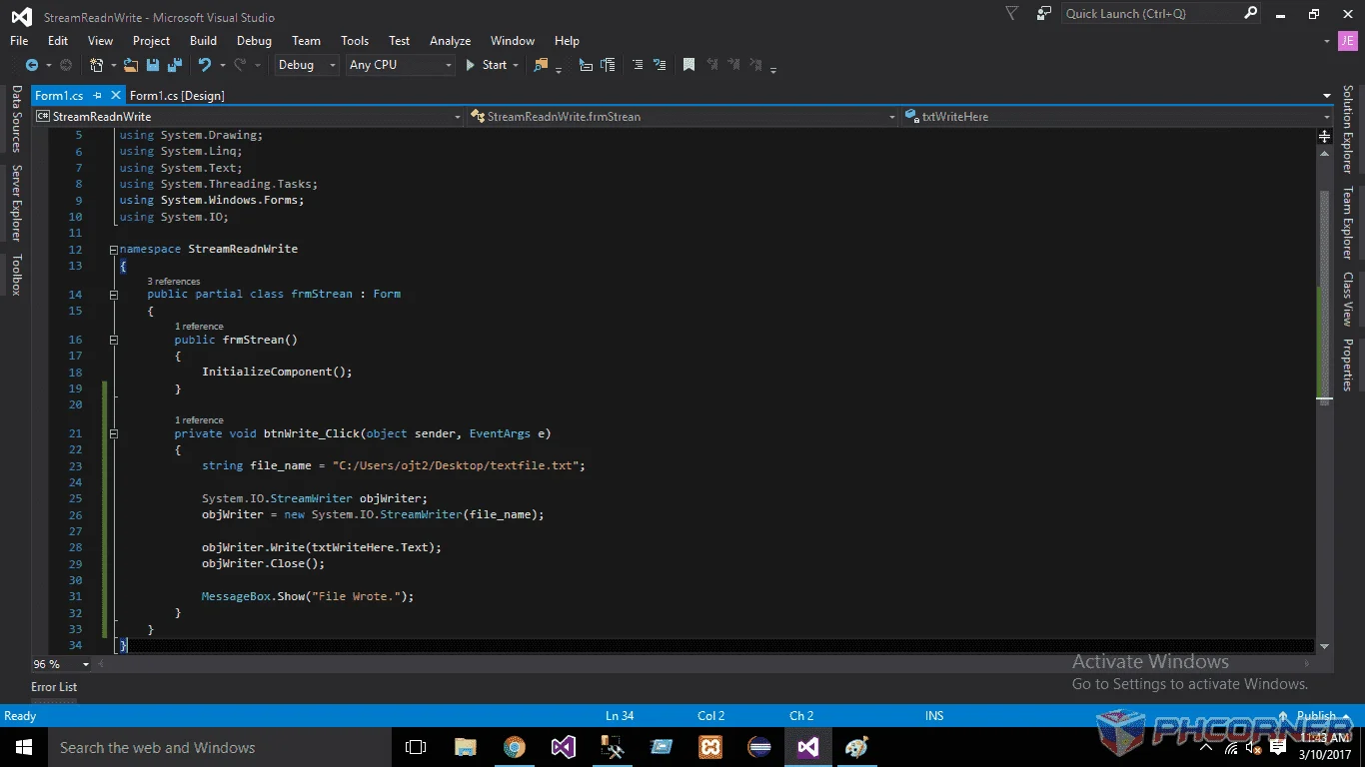Open File Explorer from the taskbar
This screenshot has height=767, width=1365.
[x=466, y=748]
